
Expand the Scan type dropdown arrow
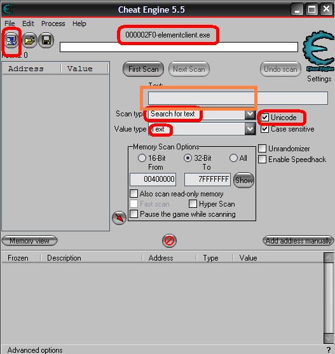250,114
